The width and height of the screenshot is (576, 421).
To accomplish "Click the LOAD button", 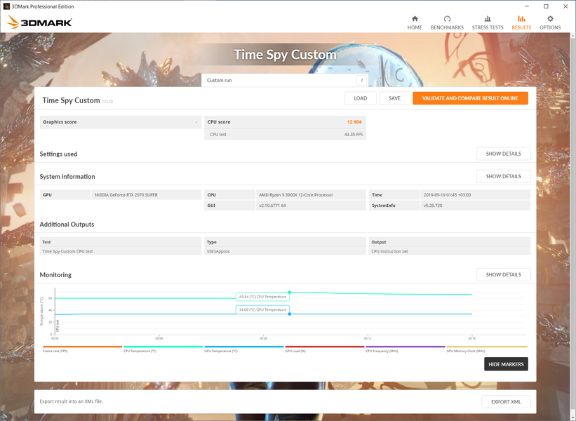I will pos(361,98).
